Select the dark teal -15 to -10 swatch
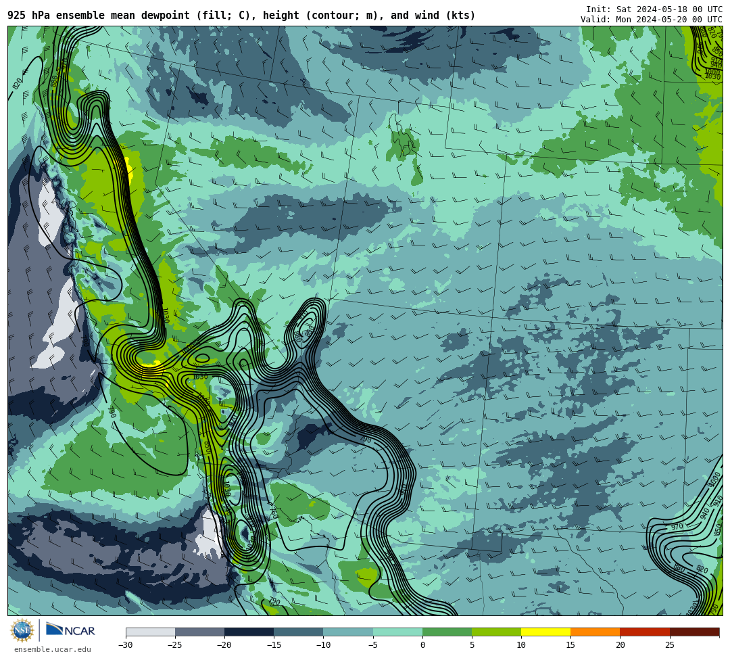Viewport: 730px width, 658px height. tap(299, 632)
